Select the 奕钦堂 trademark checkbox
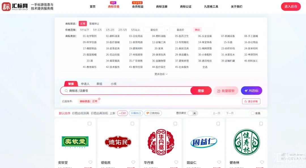Viewport: 306px width, 168px height. [90, 124]
